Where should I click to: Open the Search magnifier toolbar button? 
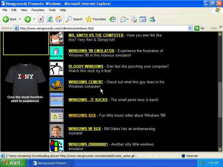point(74,19)
